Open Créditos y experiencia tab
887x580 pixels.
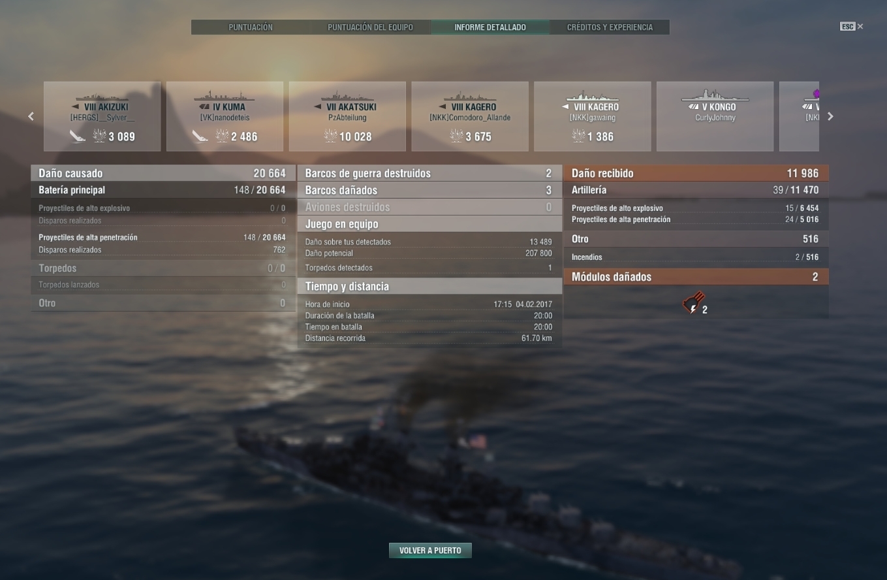coord(610,27)
